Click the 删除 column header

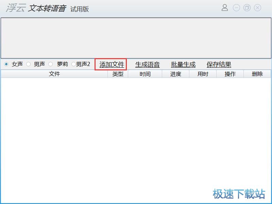coord(257,74)
